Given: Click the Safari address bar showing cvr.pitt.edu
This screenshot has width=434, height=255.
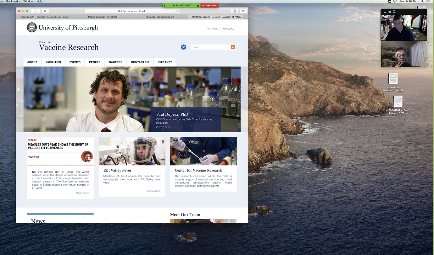Looking at the screenshot, I should [132, 11].
